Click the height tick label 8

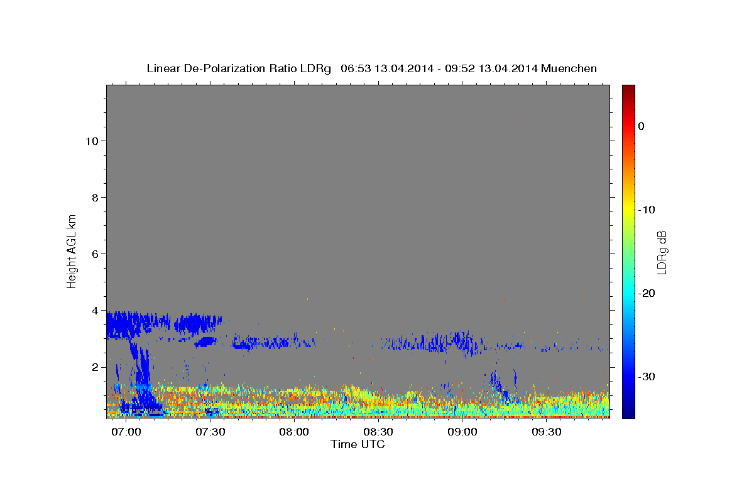94,198
